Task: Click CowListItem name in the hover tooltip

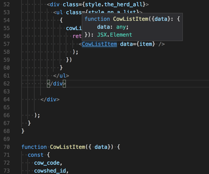Action: (131, 19)
